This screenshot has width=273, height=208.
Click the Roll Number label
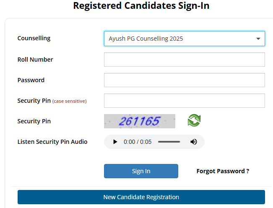(35, 60)
